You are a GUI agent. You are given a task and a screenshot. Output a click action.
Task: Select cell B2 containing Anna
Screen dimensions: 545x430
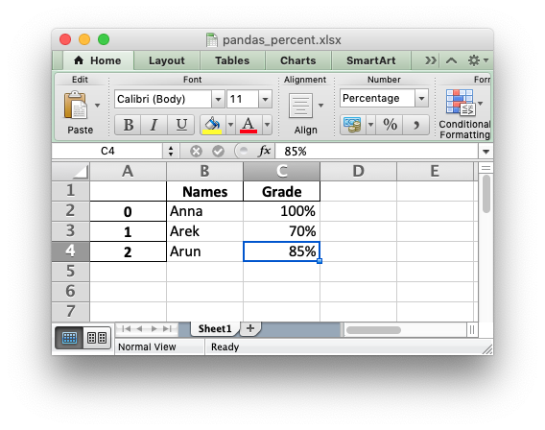click(x=204, y=211)
